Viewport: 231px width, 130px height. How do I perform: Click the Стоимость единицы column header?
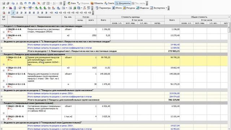(131, 17)
